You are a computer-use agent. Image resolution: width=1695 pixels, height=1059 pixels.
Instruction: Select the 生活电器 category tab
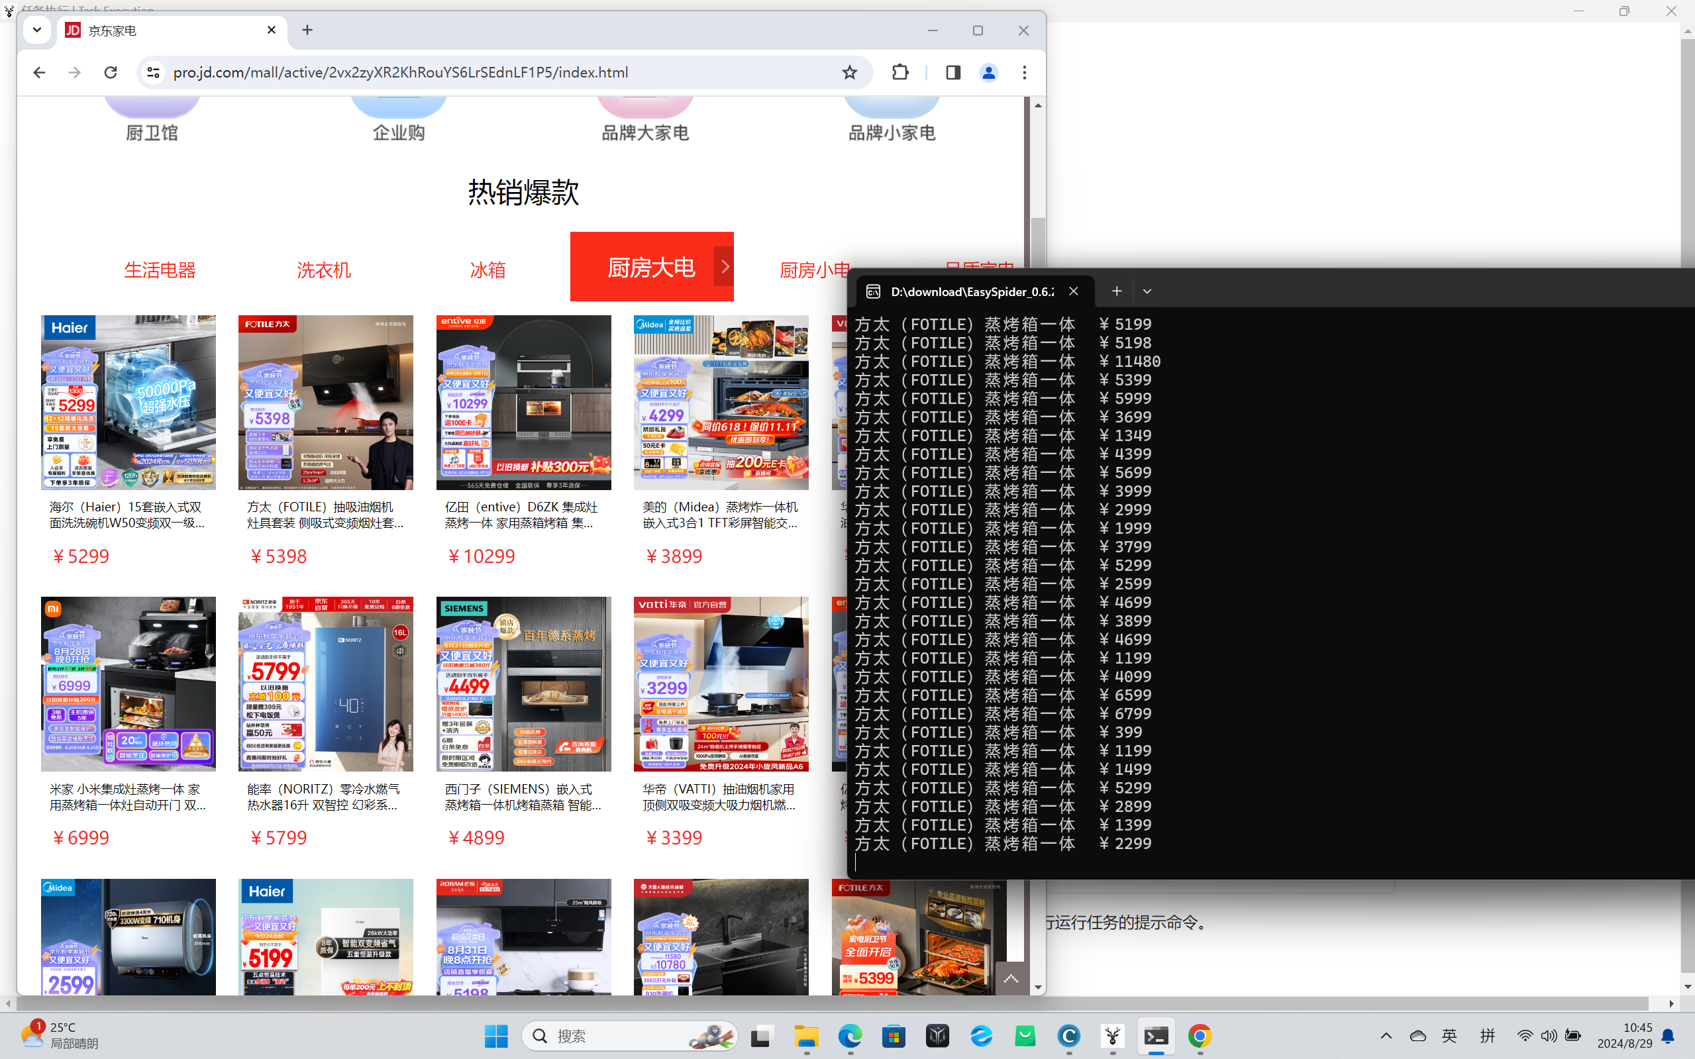click(160, 270)
